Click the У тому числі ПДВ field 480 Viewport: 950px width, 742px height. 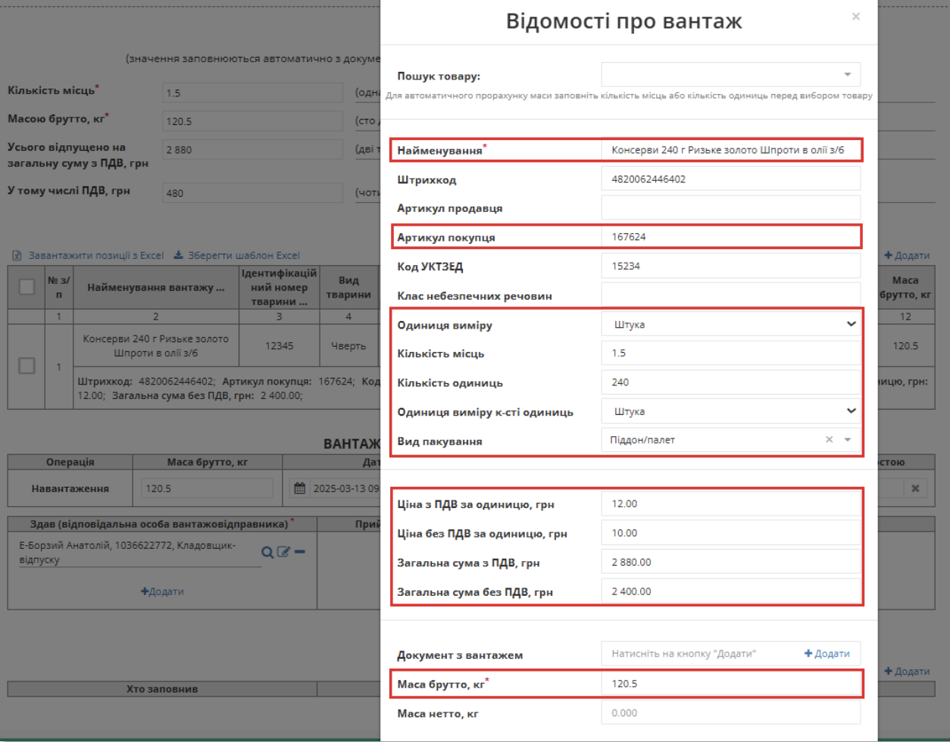pyautogui.click(x=254, y=193)
